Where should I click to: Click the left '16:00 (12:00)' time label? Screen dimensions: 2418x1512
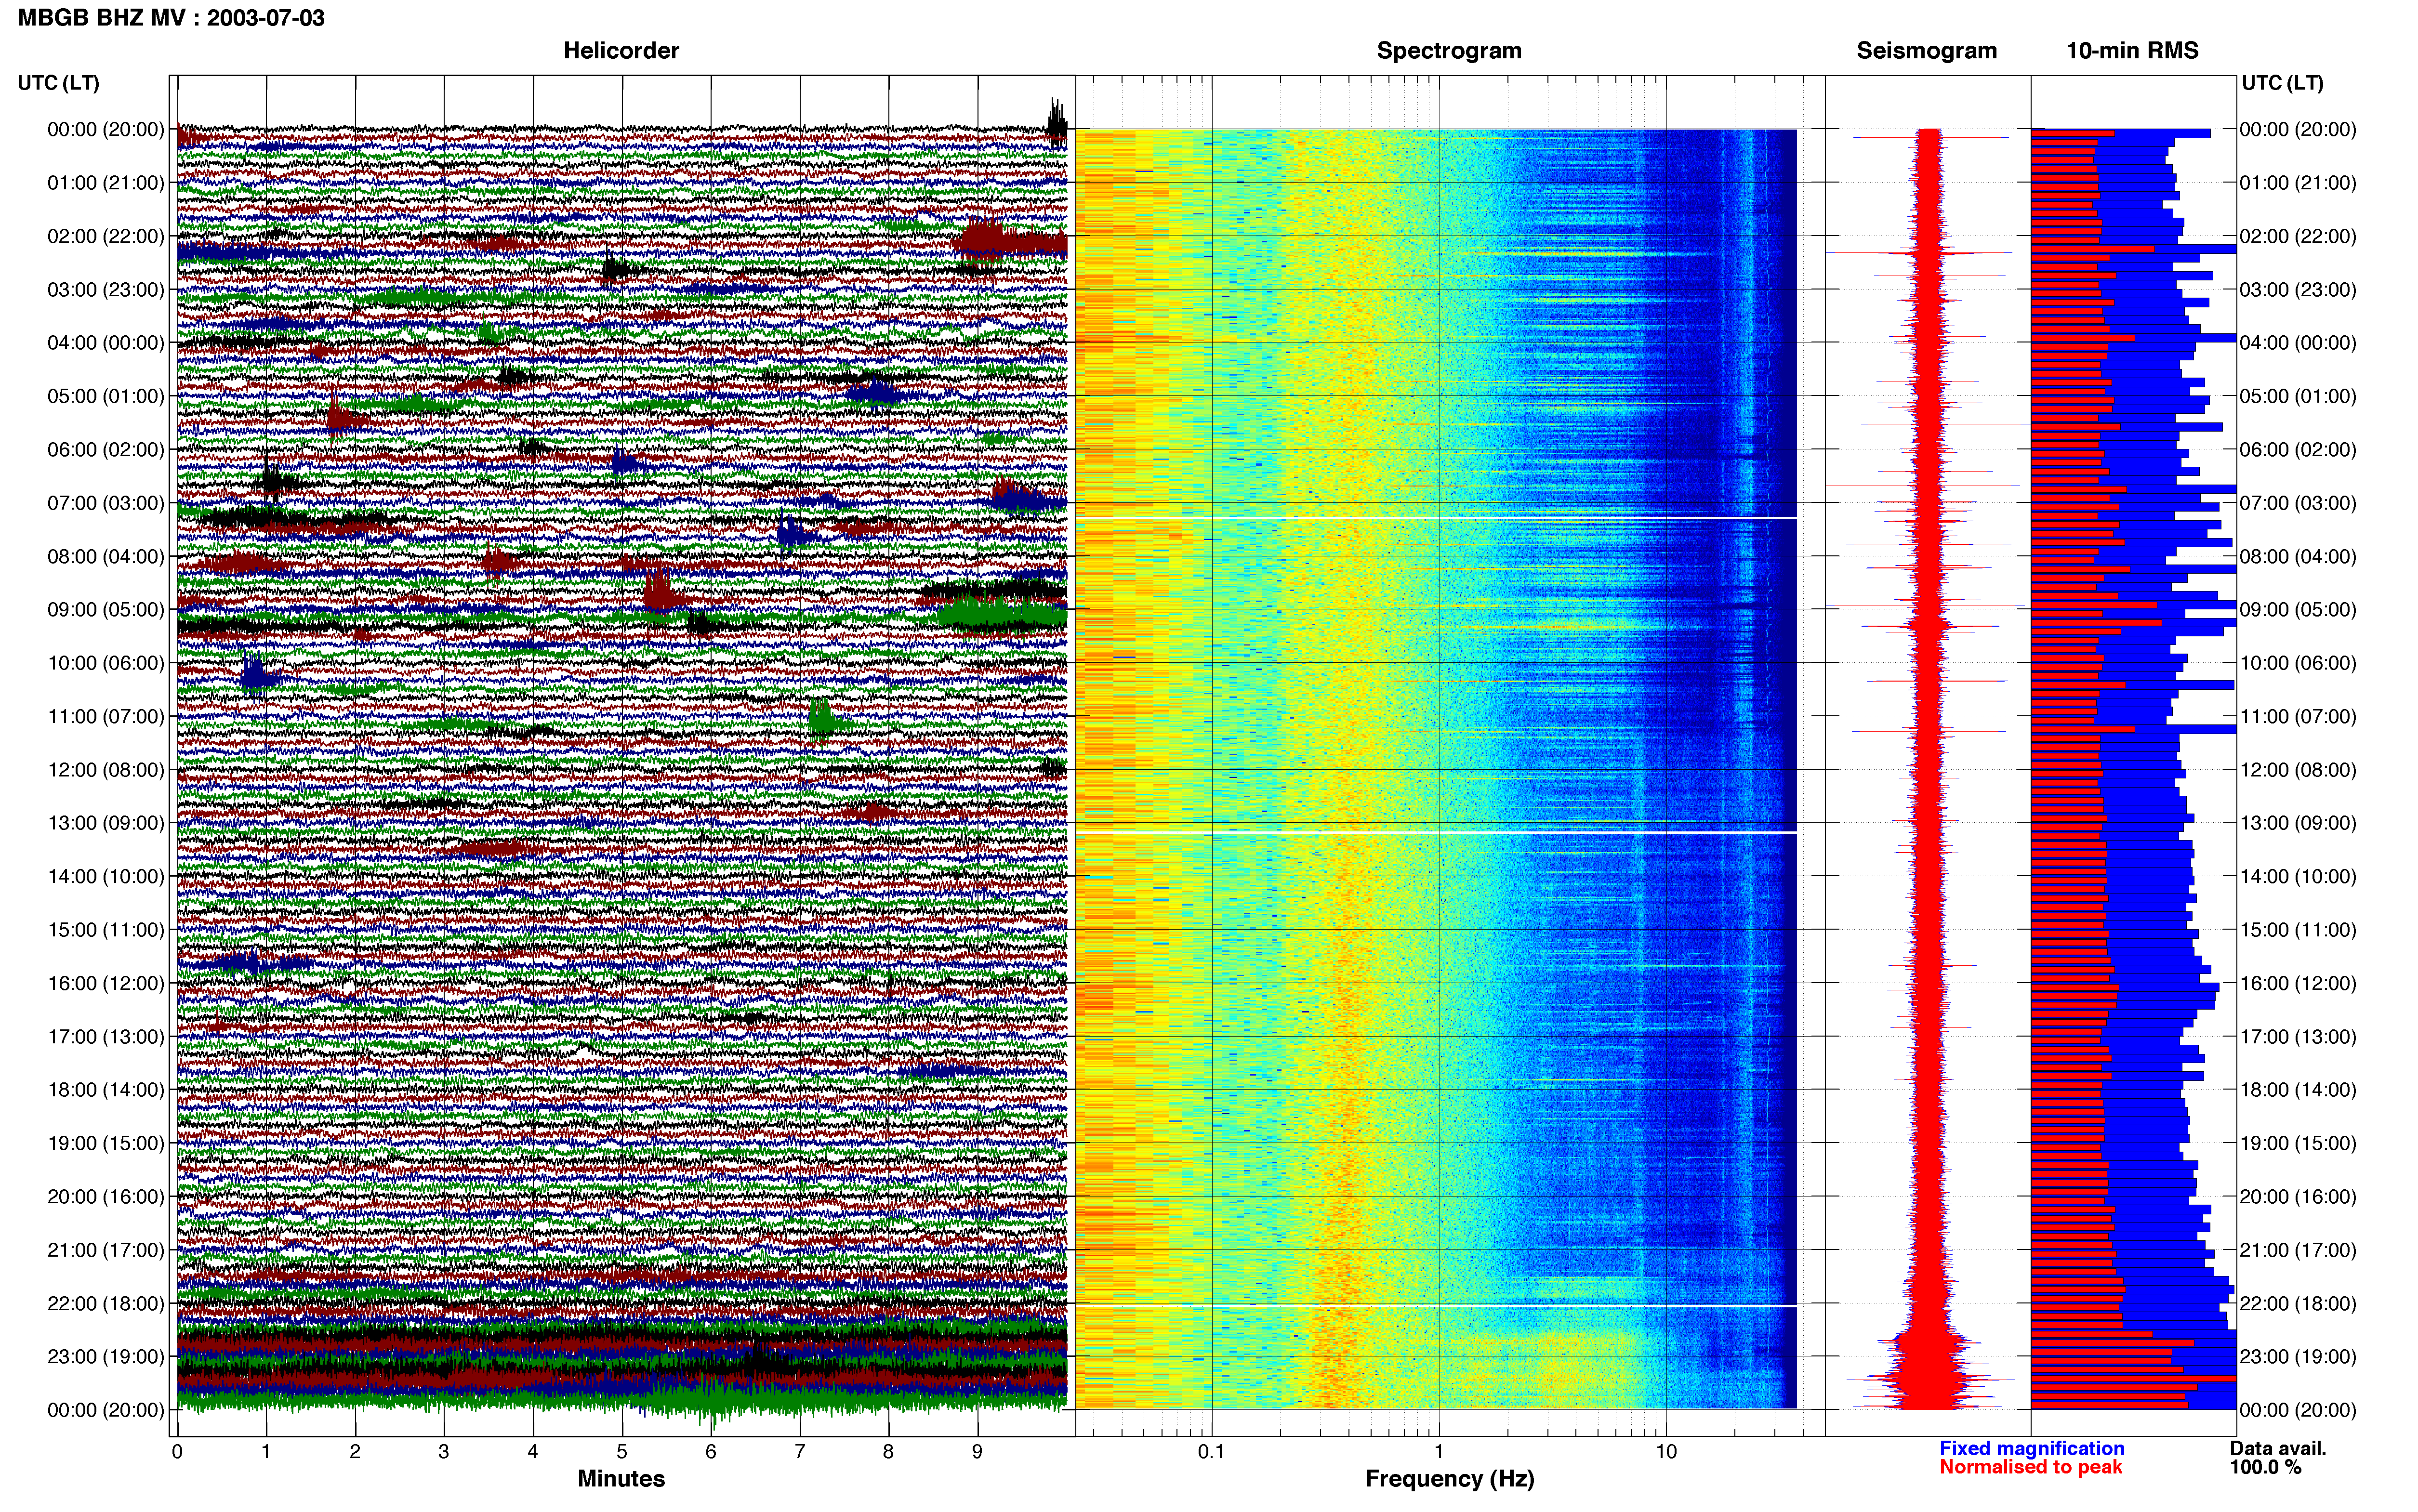(x=106, y=983)
